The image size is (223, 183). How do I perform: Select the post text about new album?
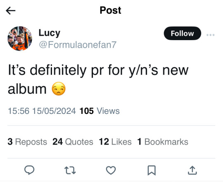click(x=98, y=79)
